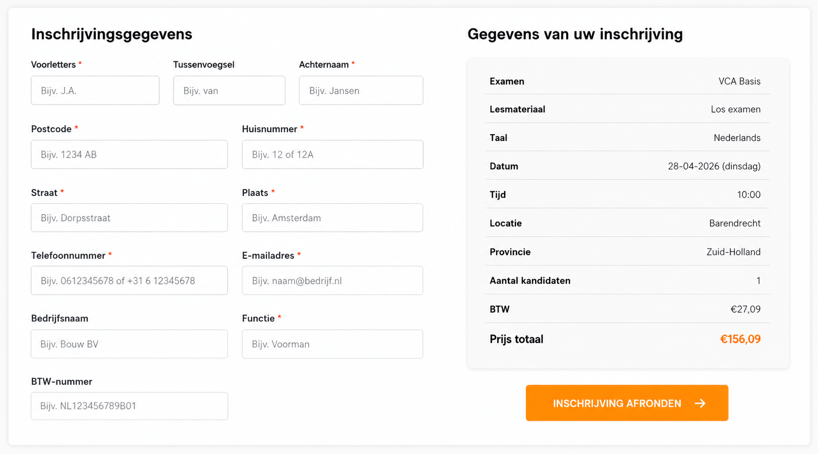Click the VCA Basis exam value
Image resolution: width=818 pixels, height=454 pixels.
click(x=739, y=81)
